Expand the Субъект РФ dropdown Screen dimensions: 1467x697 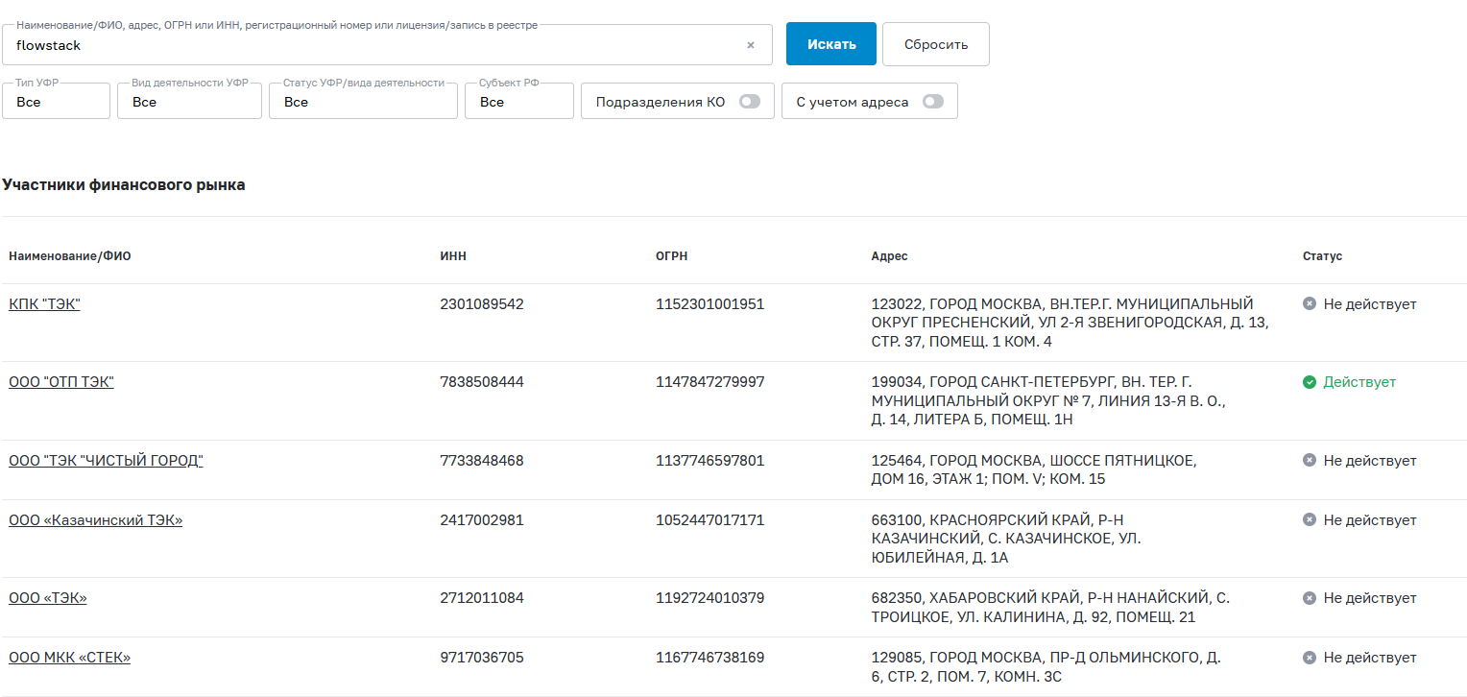click(518, 102)
